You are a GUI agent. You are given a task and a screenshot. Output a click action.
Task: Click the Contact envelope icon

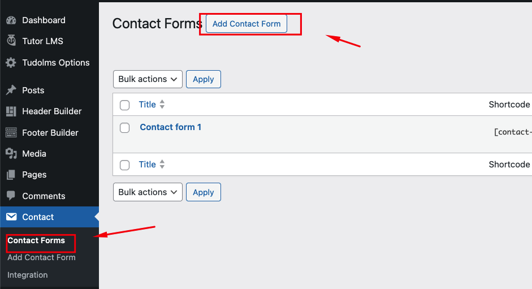point(11,217)
